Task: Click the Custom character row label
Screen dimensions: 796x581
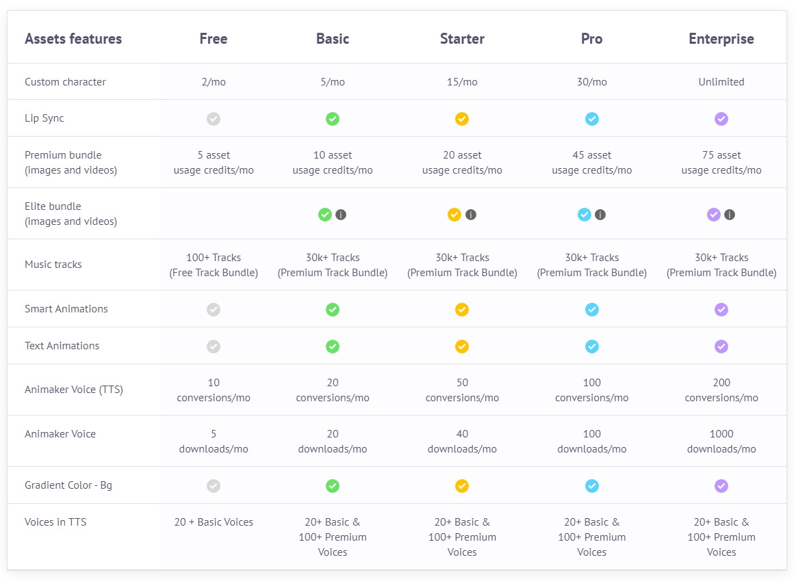Action: (x=65, y=82)
